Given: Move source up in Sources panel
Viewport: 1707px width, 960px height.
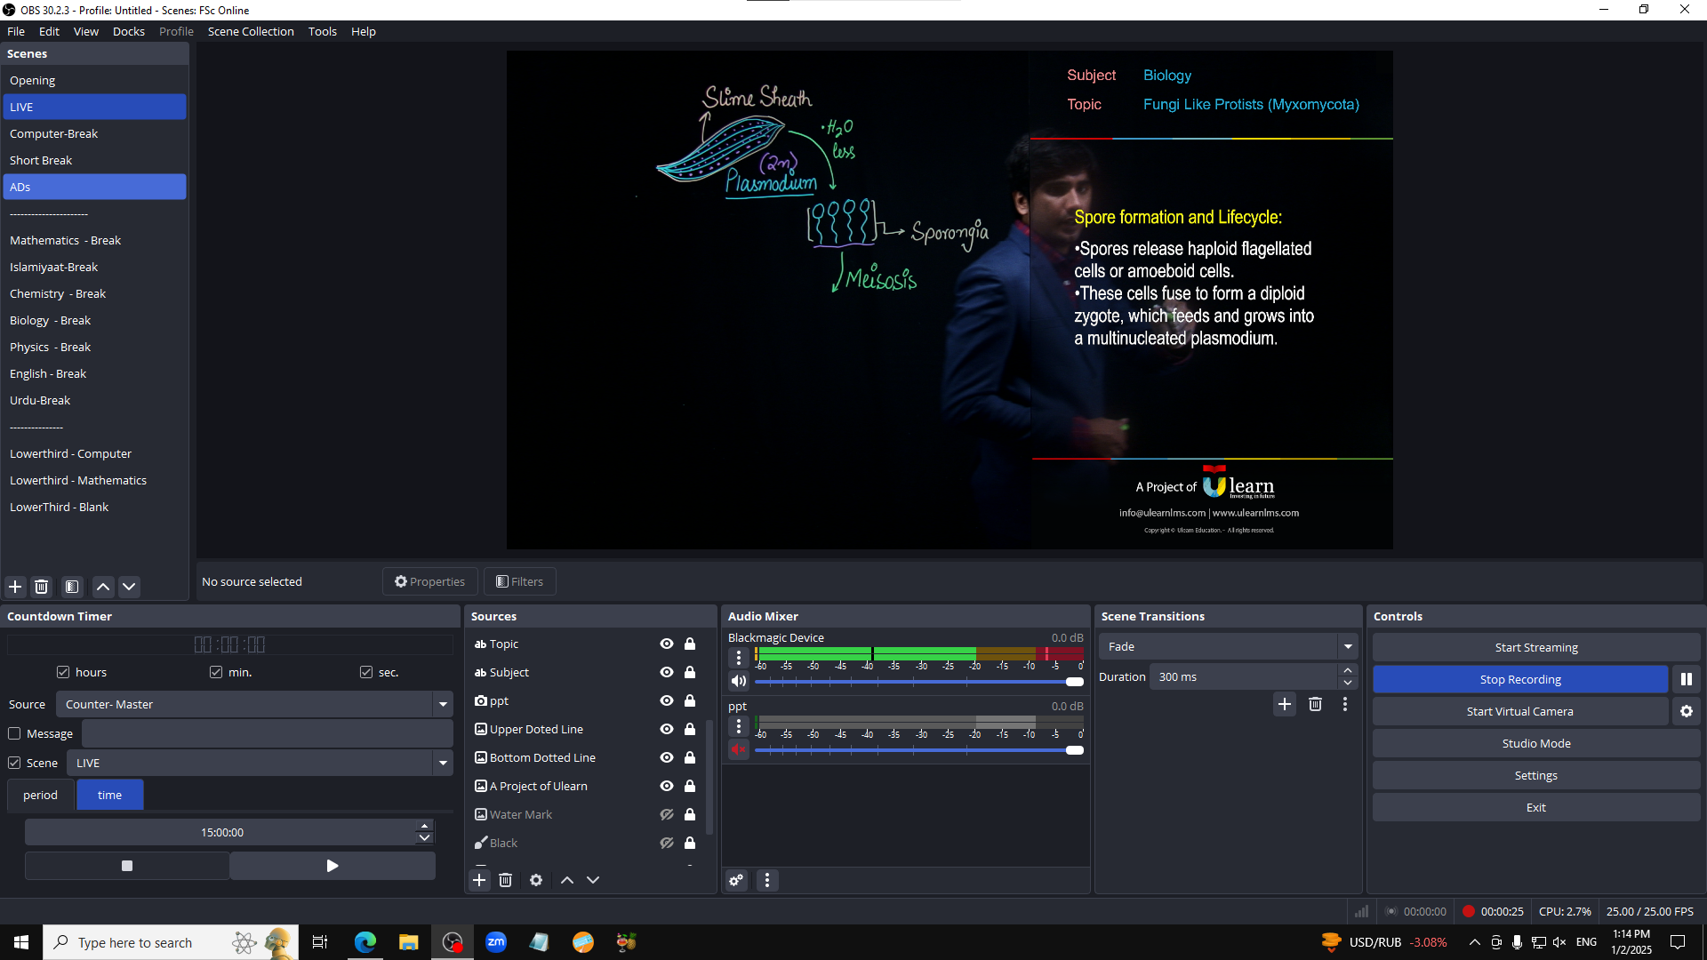Looking at the screenshot, I should click(567, 880).
